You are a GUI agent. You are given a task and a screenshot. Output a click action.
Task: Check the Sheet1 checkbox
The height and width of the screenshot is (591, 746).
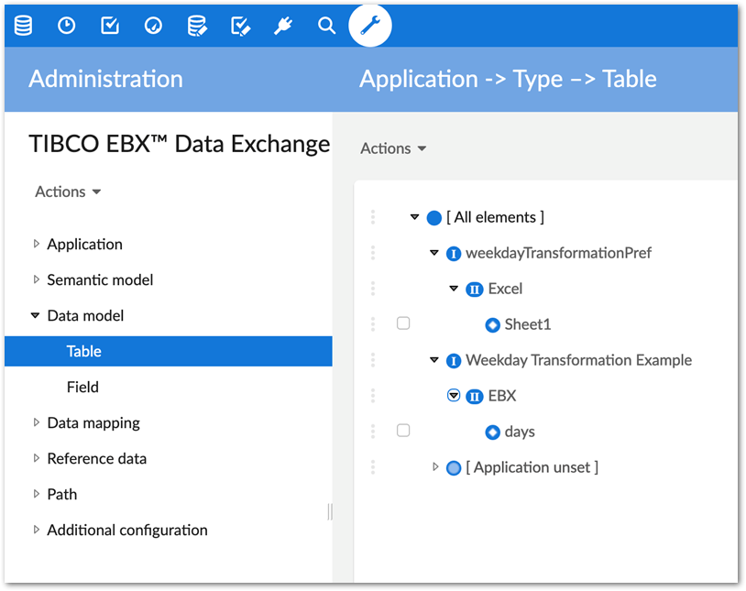pos(403,323)
